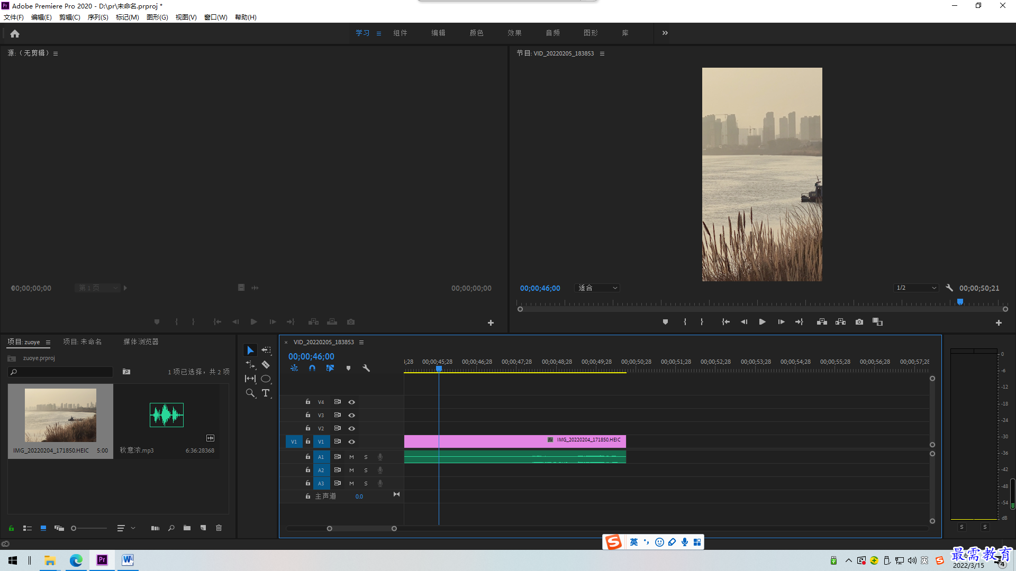Image resolution: width=1016 pixels, height=571 pixels.
Task: Step forward one frame in Program monitor
Action: pos(781,321)
